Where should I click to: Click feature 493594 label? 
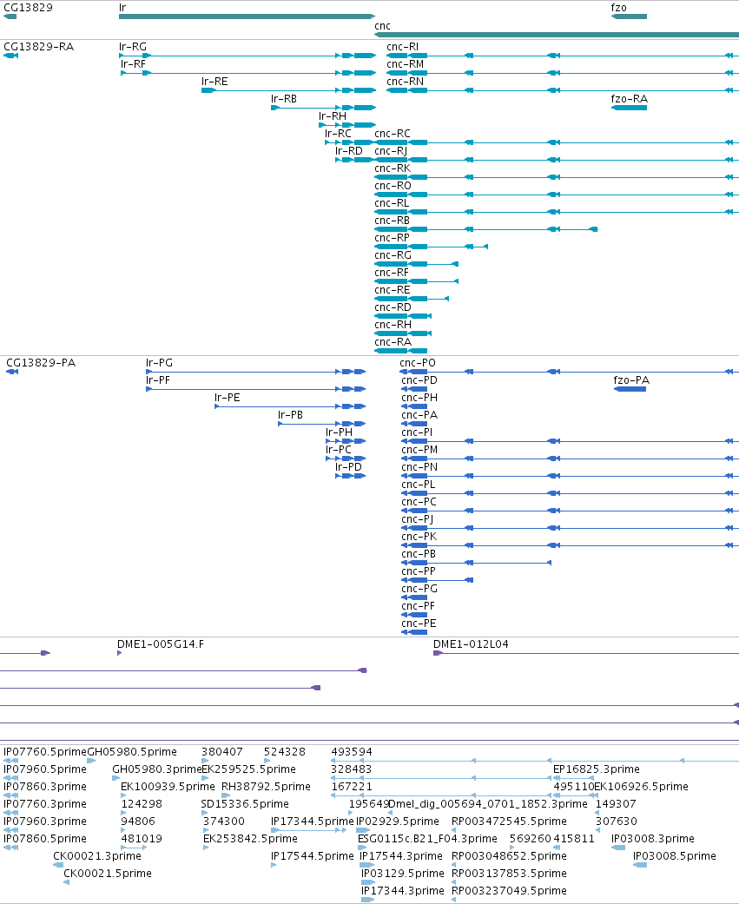[352, 752]
